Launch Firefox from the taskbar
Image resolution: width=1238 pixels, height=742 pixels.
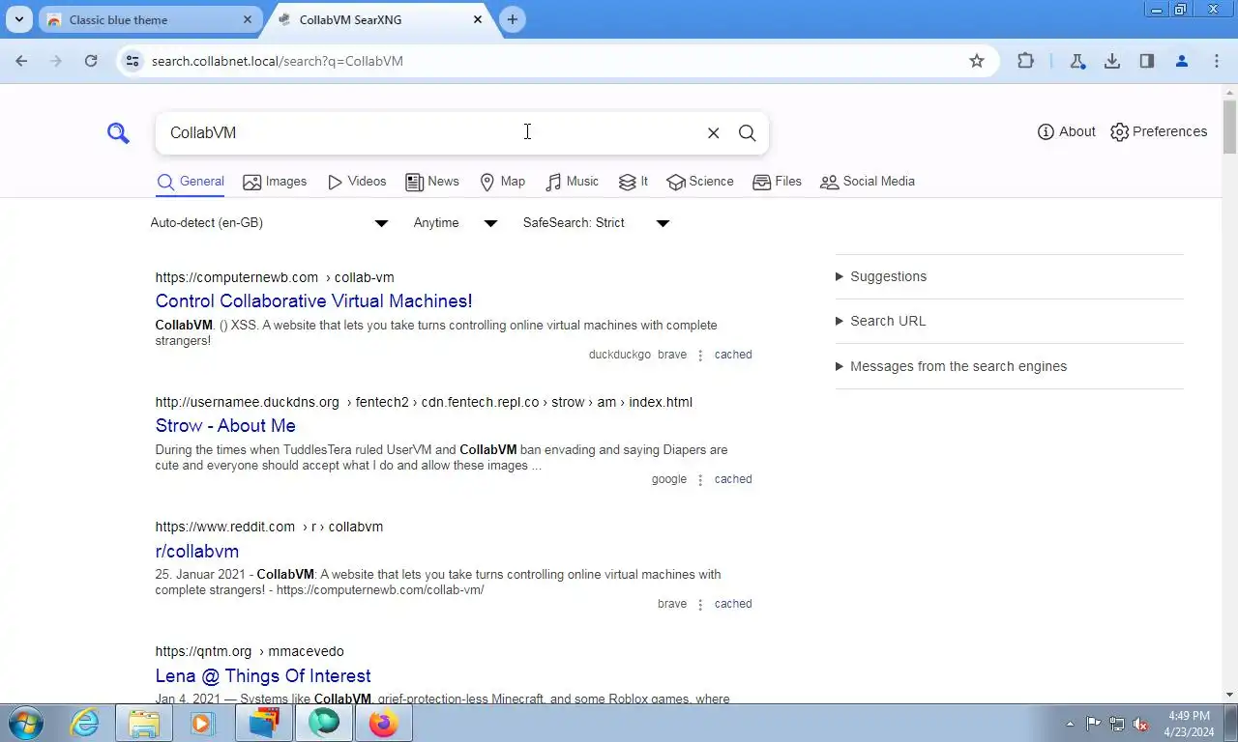[x=383, y=723]
